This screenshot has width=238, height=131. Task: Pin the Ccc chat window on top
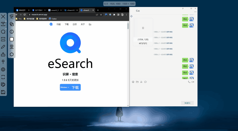(x=183, y=9)
